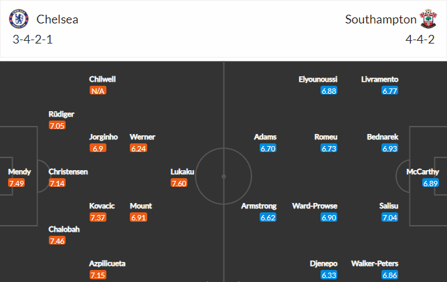Image resolution: width=447 pixels, height=282 pixels.
Task: Click the Southampton 4-4-2 formation text
Action: click(420, 40)
